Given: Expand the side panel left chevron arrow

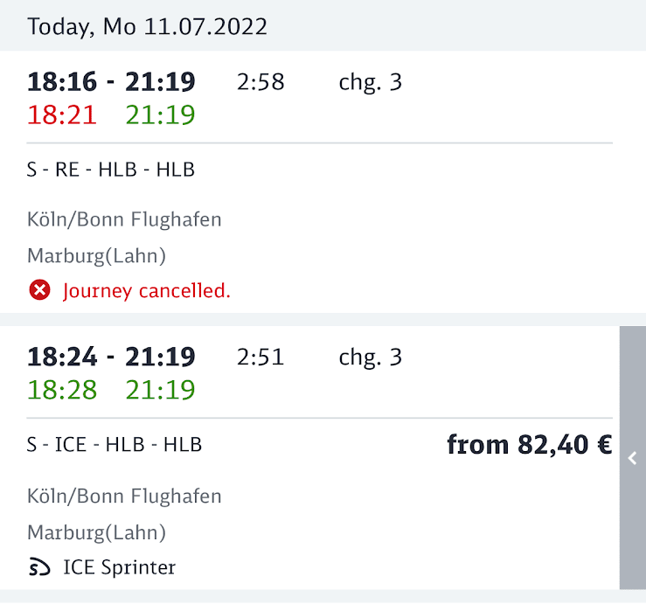Looking at the screenshot, I should tap(632, 458).
